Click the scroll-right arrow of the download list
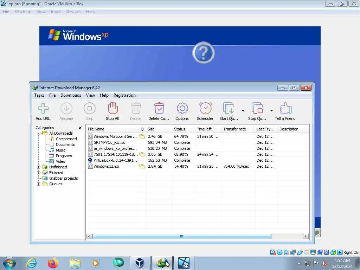 pyautogui.click(x=306, y=236)
